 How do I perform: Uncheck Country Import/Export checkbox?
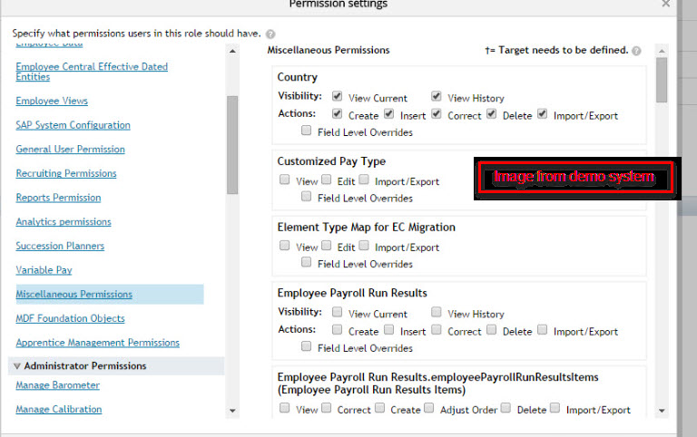[543, 113]
